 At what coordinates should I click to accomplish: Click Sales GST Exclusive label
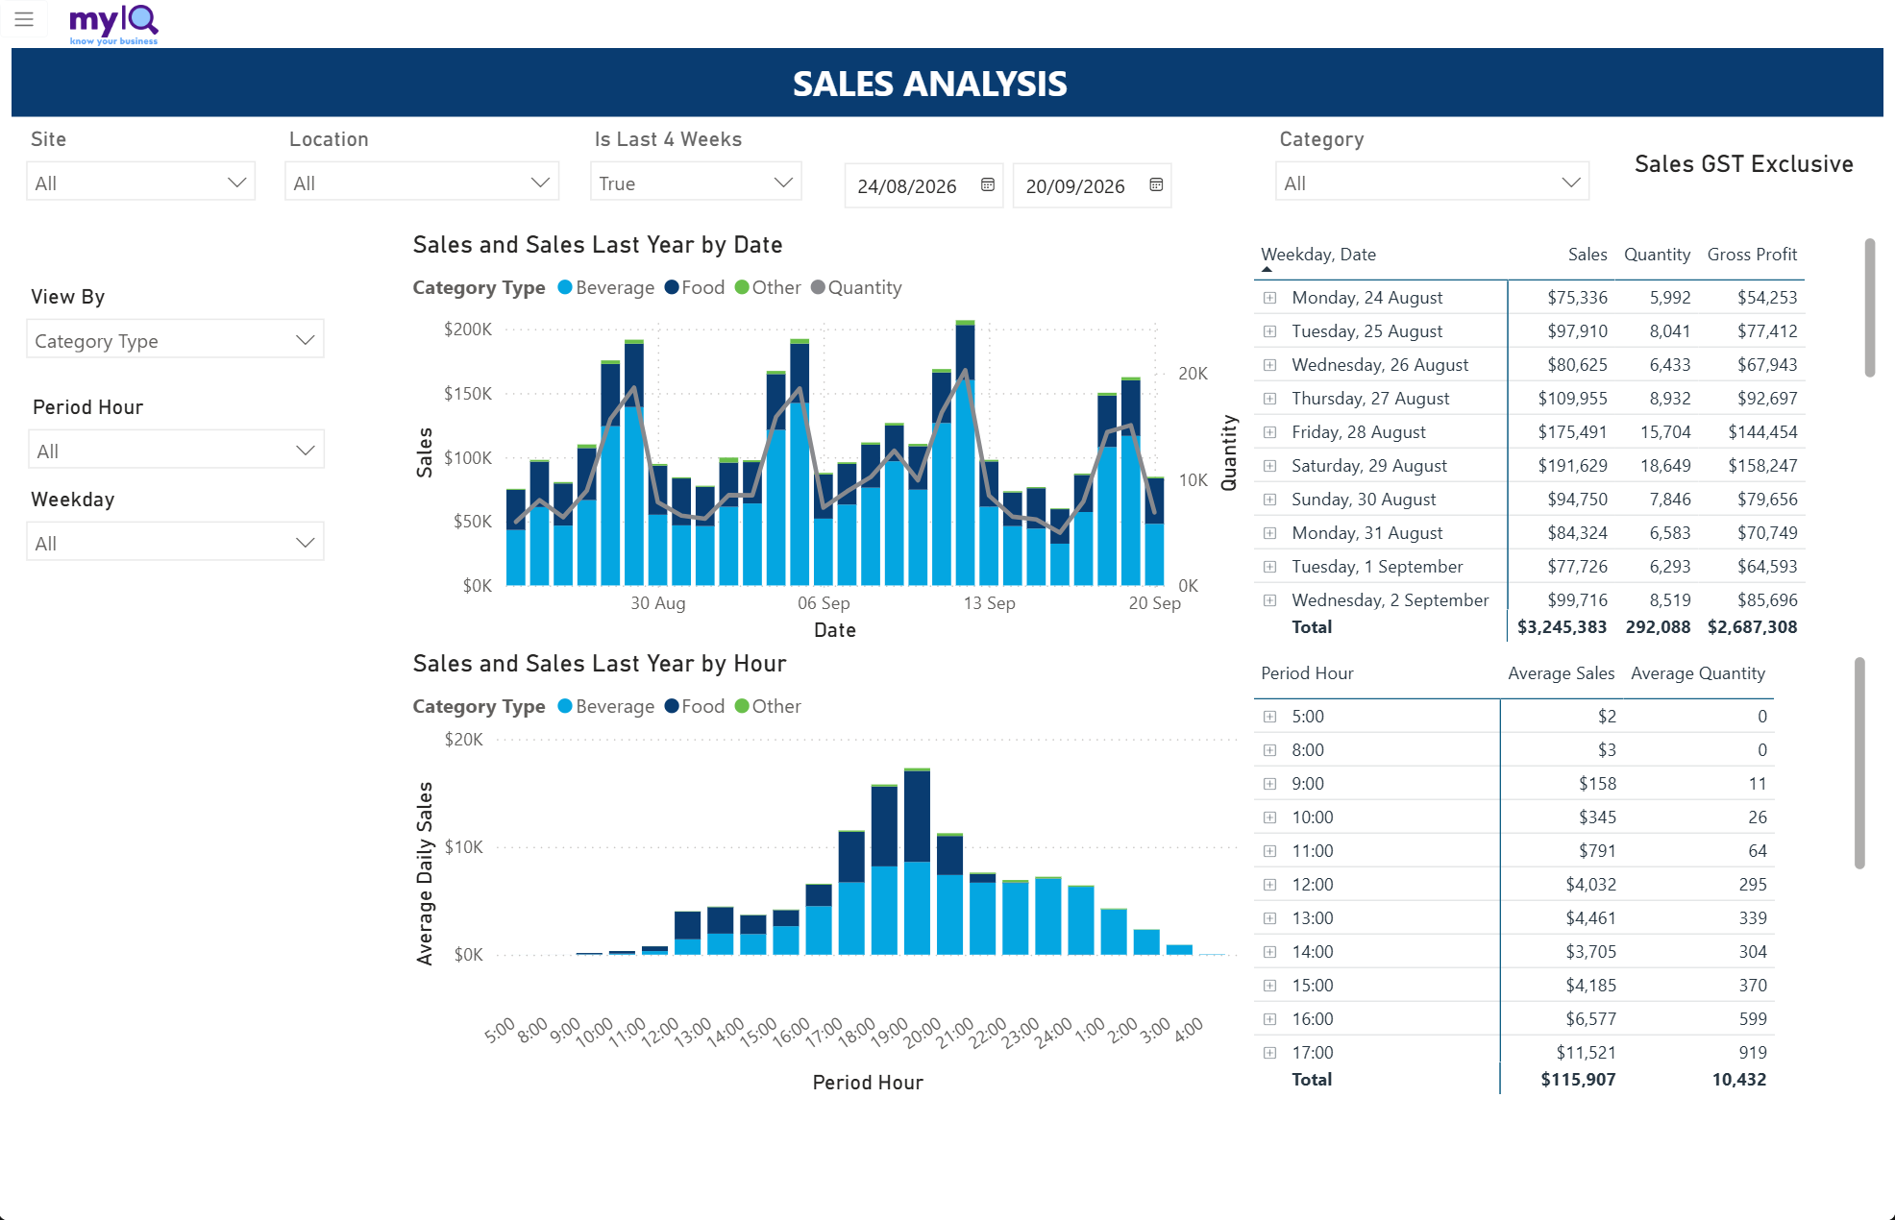1743,164
